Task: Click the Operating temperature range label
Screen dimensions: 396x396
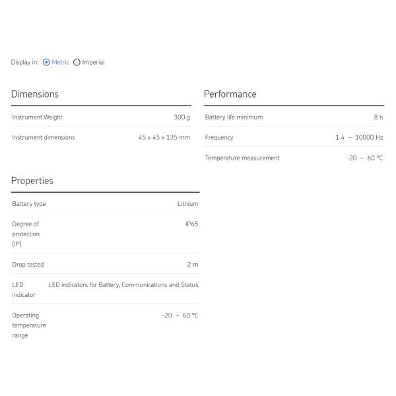Action: (x=28, y=325)
